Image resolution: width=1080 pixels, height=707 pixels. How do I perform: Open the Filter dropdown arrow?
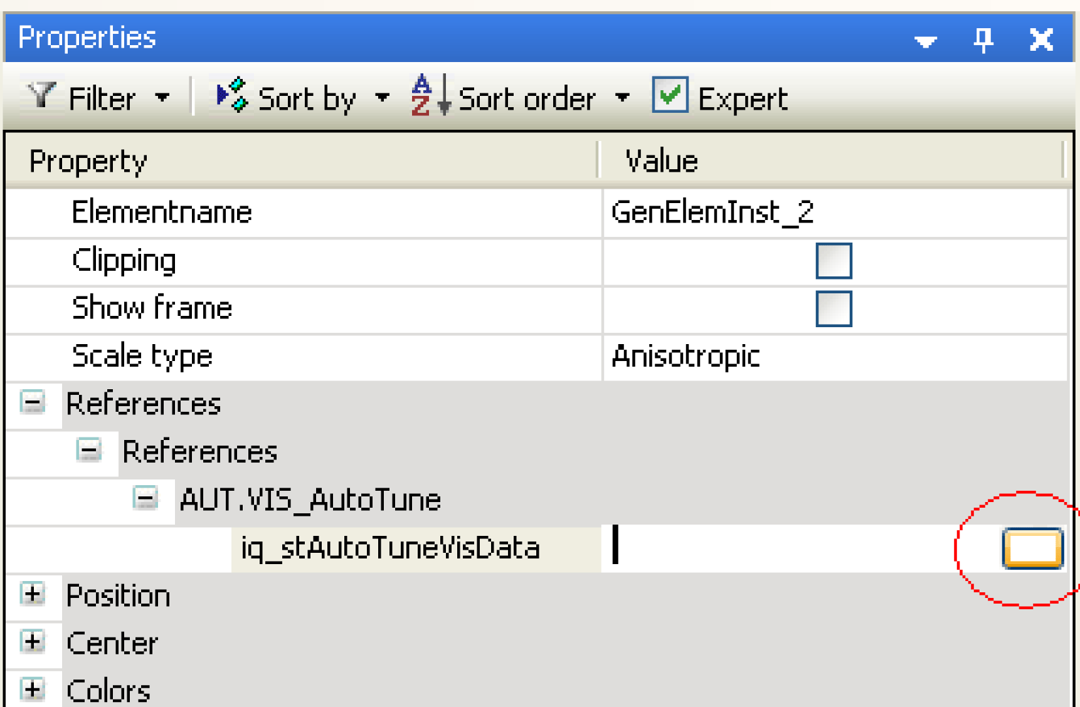(162, 98)
